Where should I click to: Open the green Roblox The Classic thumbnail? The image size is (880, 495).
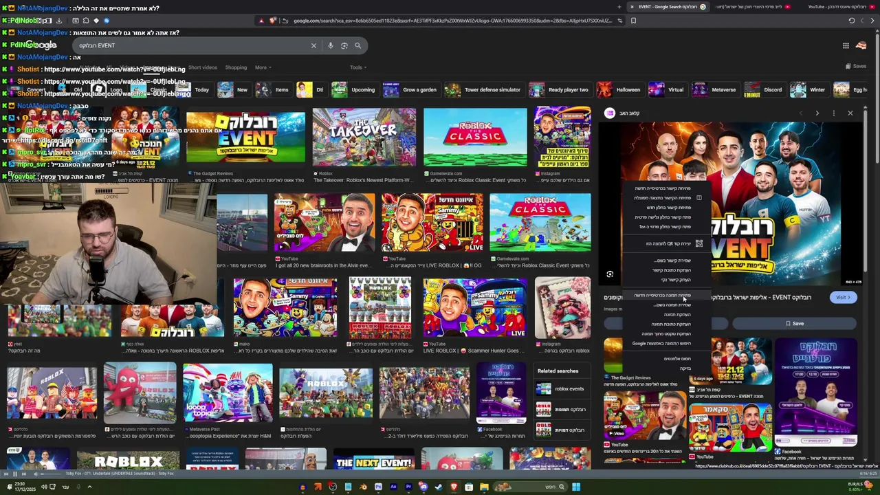click(475, 136)
